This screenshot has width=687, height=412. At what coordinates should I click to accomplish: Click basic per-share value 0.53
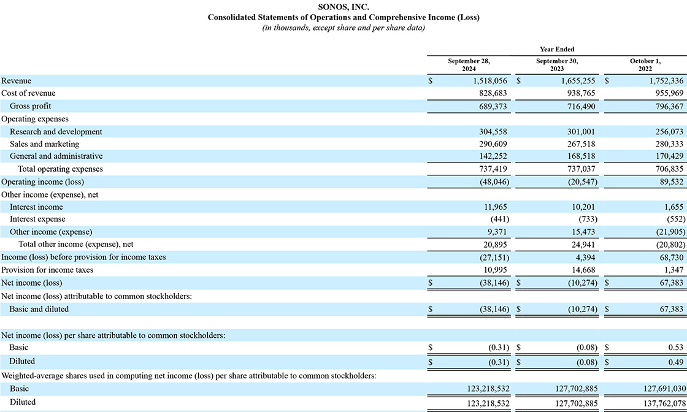675,347
